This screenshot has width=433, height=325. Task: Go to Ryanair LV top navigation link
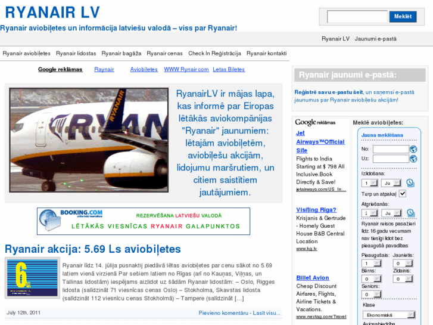point(335,39)
